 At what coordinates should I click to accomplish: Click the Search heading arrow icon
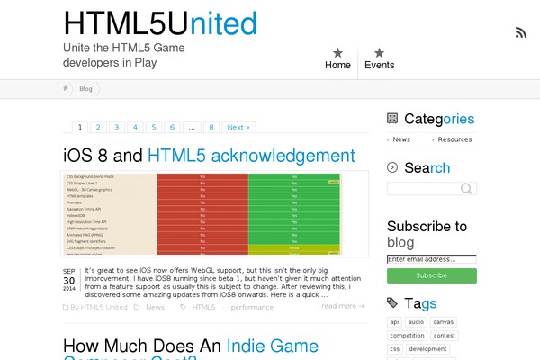click(x=392, y=167)
